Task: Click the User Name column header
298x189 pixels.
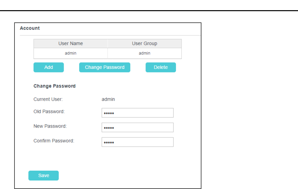Action: click(71, 44)
